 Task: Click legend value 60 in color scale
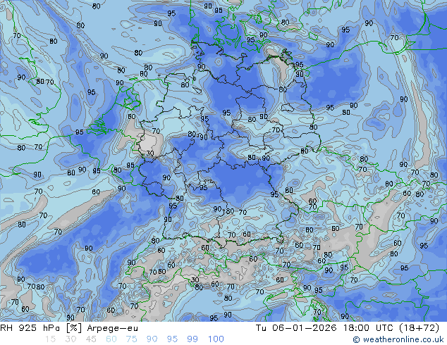click(x=111, y=339)
